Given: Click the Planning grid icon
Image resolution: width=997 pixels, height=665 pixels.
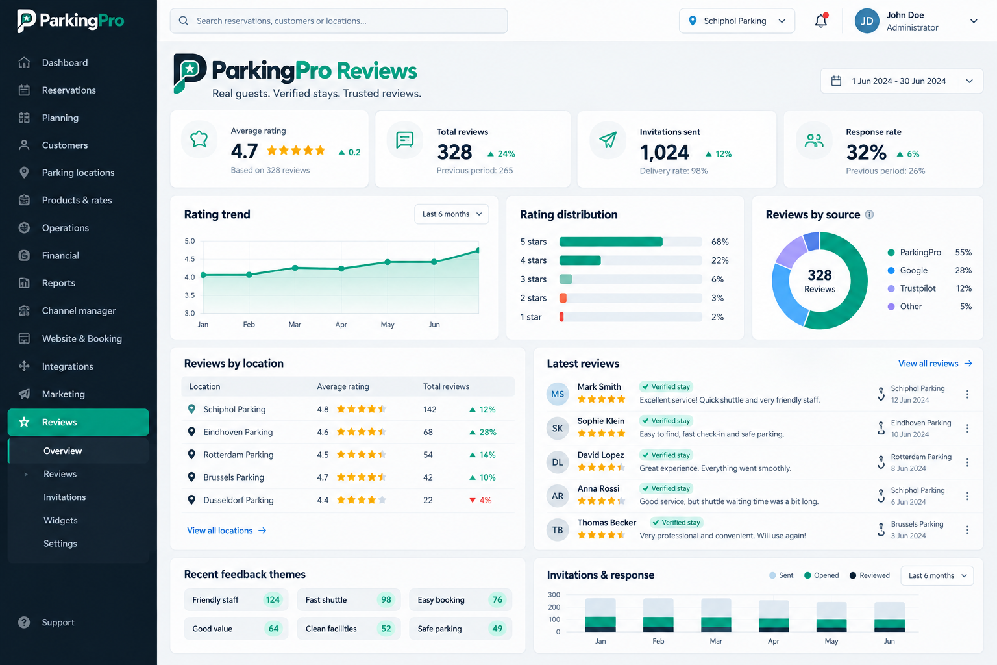Looking at the screenshot, I should (x=24, y=118).
